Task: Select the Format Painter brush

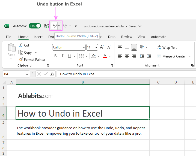Action: click(32, 59)
